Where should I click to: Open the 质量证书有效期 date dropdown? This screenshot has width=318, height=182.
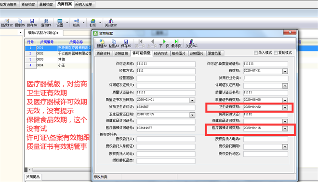(x=285, y=100)
